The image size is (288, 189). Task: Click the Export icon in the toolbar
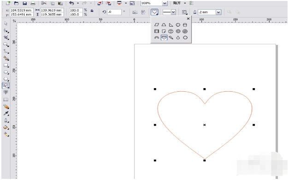tap(109, 3)
